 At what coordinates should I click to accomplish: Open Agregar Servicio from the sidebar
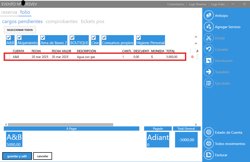click(209, 27)
